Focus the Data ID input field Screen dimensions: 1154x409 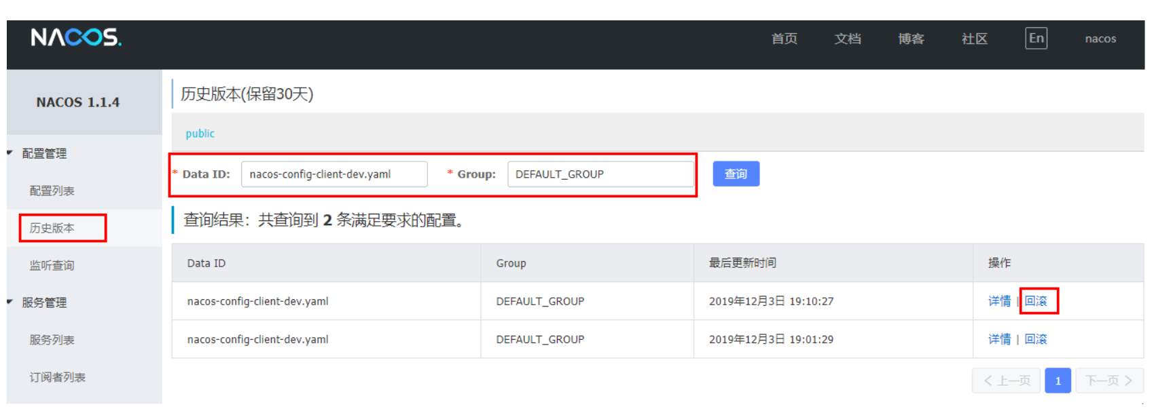pos(334,174)
